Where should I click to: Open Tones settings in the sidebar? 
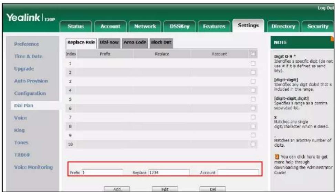(x=21, y=143)
